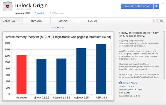Click the uBlock Origin title text
166x105 pixels.
click(x=31, y=5)
